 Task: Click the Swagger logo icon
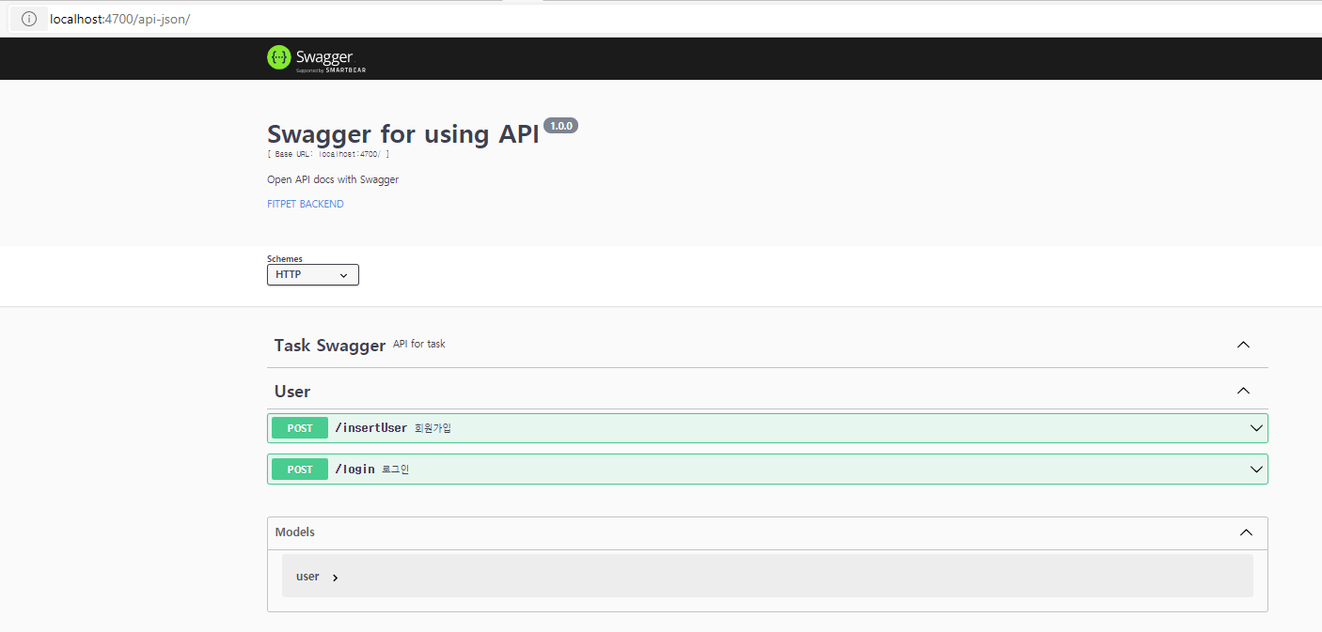click(278, 57)
